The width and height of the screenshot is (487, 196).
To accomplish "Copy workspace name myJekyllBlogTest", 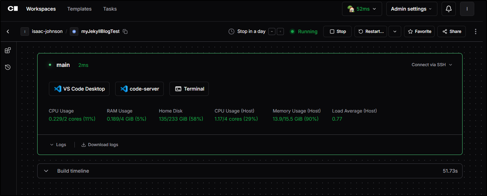I will (x=125, y=31).
